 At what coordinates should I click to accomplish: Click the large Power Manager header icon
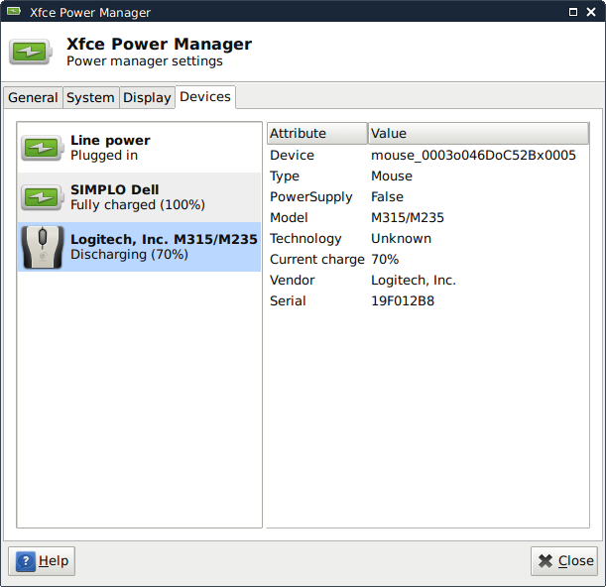[31, 52]
